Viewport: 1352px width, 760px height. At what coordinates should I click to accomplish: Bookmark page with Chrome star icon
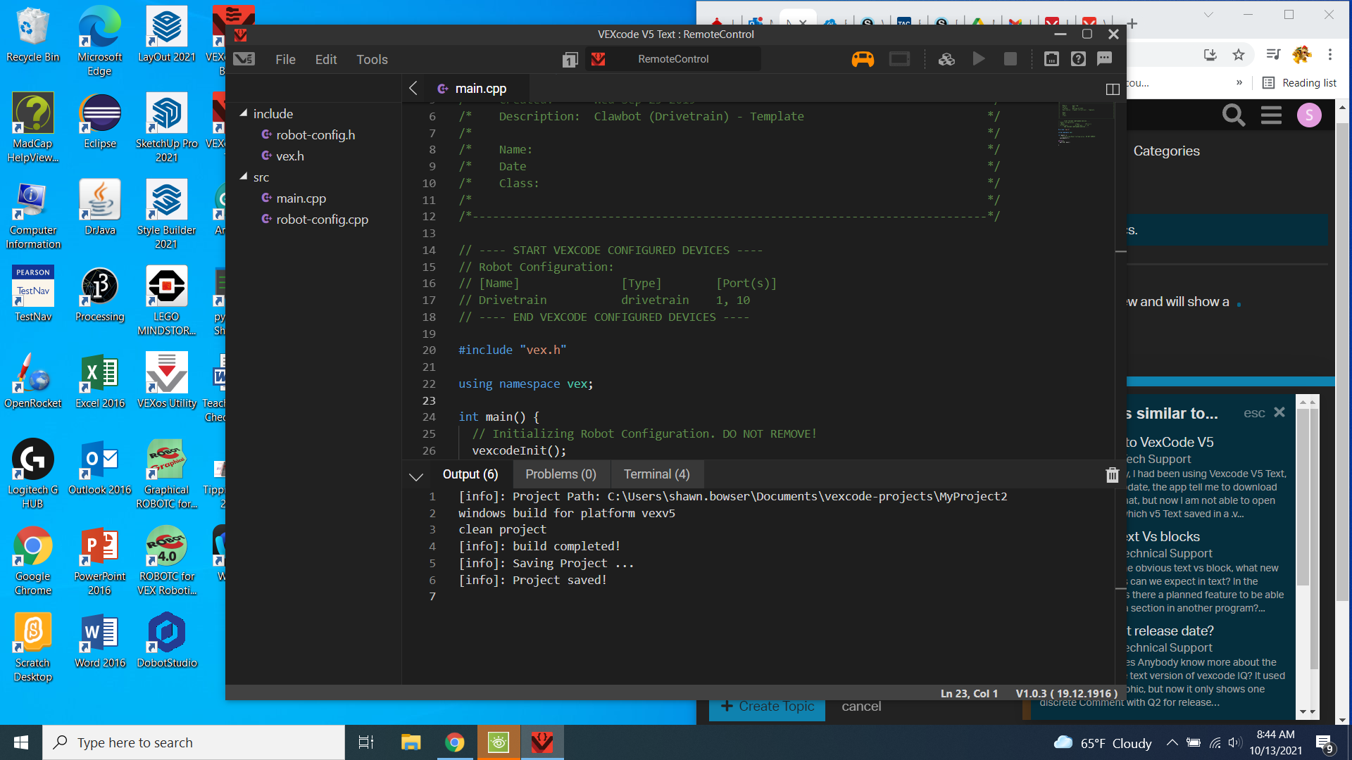(x=1239, y=55)
